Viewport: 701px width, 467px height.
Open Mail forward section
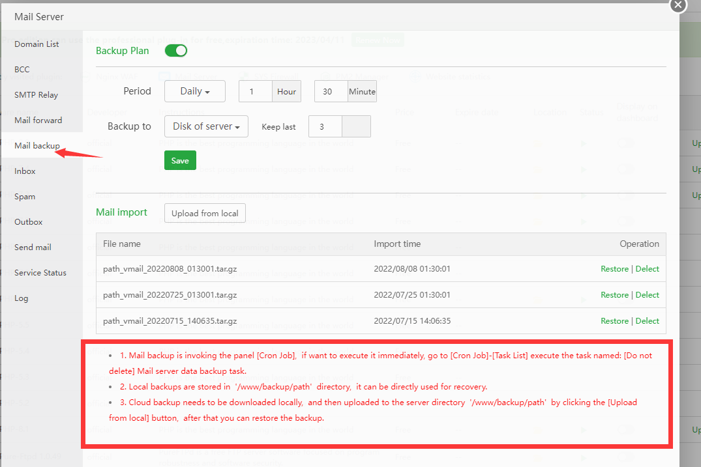pos(38,120)
